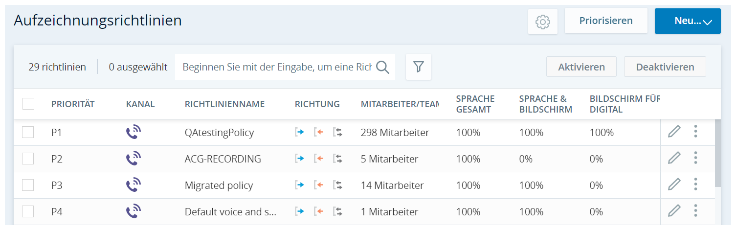Select the Default voice and s... name

[x=231, y=211]
